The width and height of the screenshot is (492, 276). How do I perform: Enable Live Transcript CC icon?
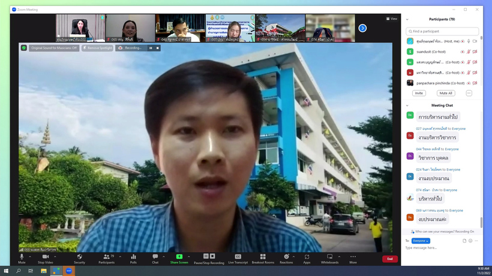[238, 257]
